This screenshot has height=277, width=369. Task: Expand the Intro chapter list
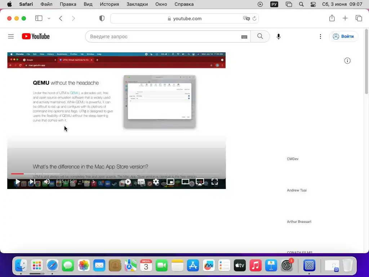click(x=88, y=181)
